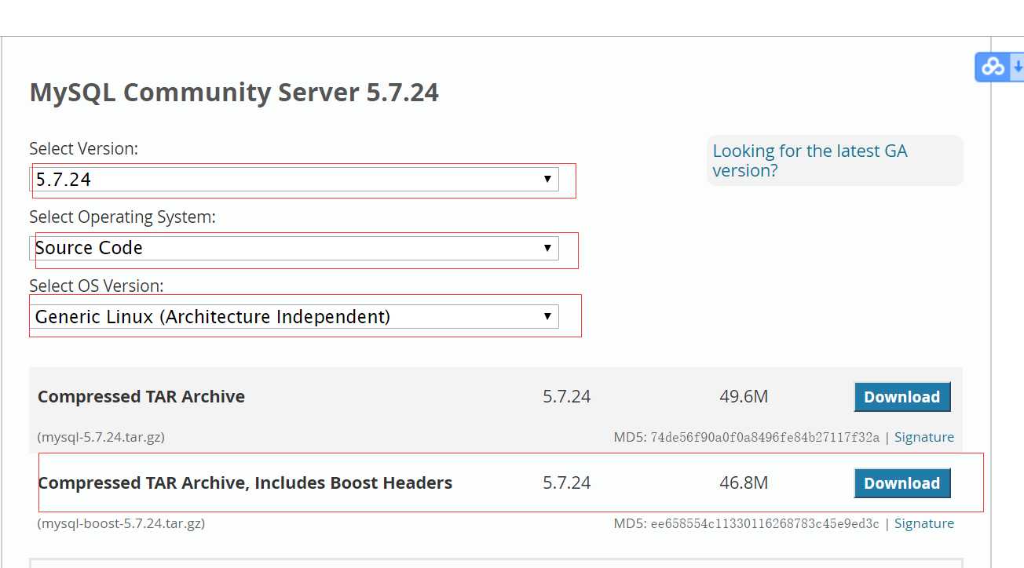This screenshot has width=1024, height=568.
Task: Click the Select Operating System: label
Action: [123, 217]
